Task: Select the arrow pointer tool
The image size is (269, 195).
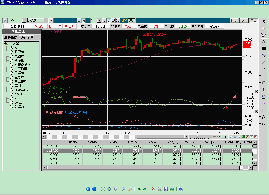Action: 263,21
